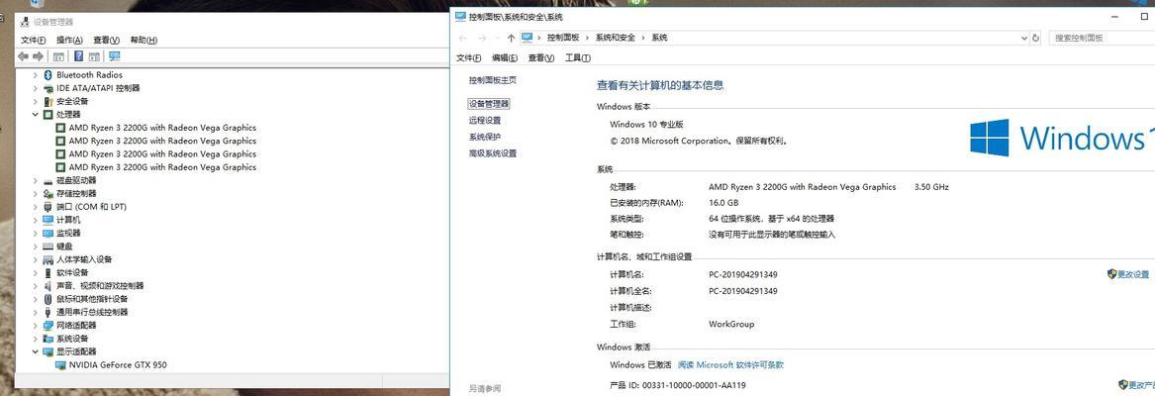Open 工具(T) menu in System window

point(578,58)
